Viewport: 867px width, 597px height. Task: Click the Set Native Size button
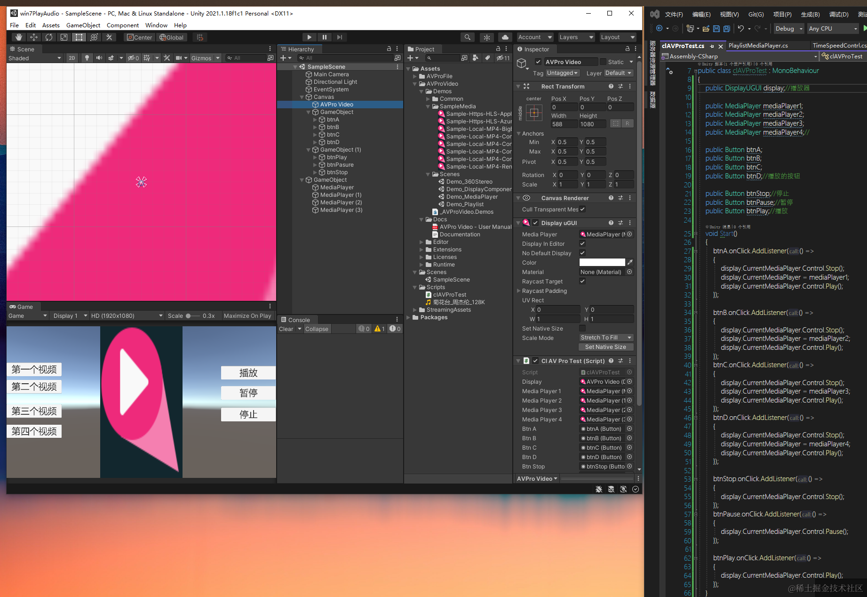tap(606, 347)
